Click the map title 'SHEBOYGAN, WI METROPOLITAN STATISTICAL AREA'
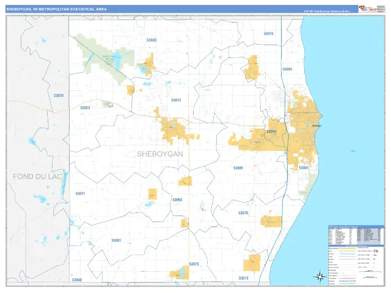This screenshot has width=391, height=293. point(57,9)
